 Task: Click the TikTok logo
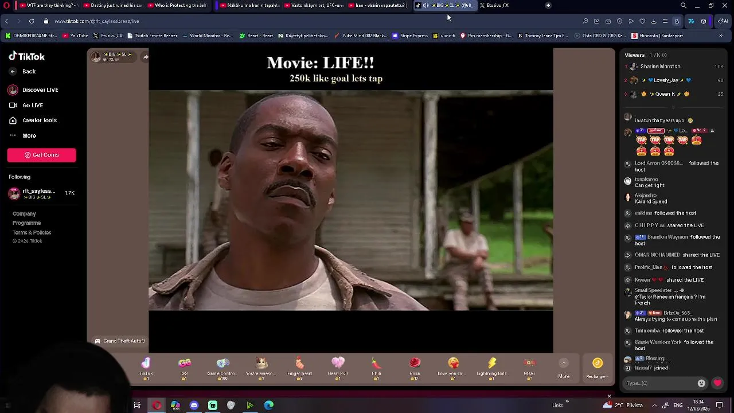click(26, 57)
